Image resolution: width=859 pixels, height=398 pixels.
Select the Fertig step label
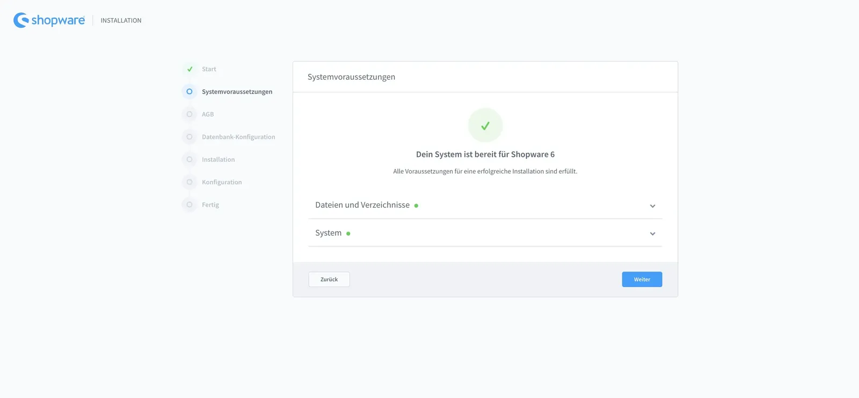(x=210, y=205)
